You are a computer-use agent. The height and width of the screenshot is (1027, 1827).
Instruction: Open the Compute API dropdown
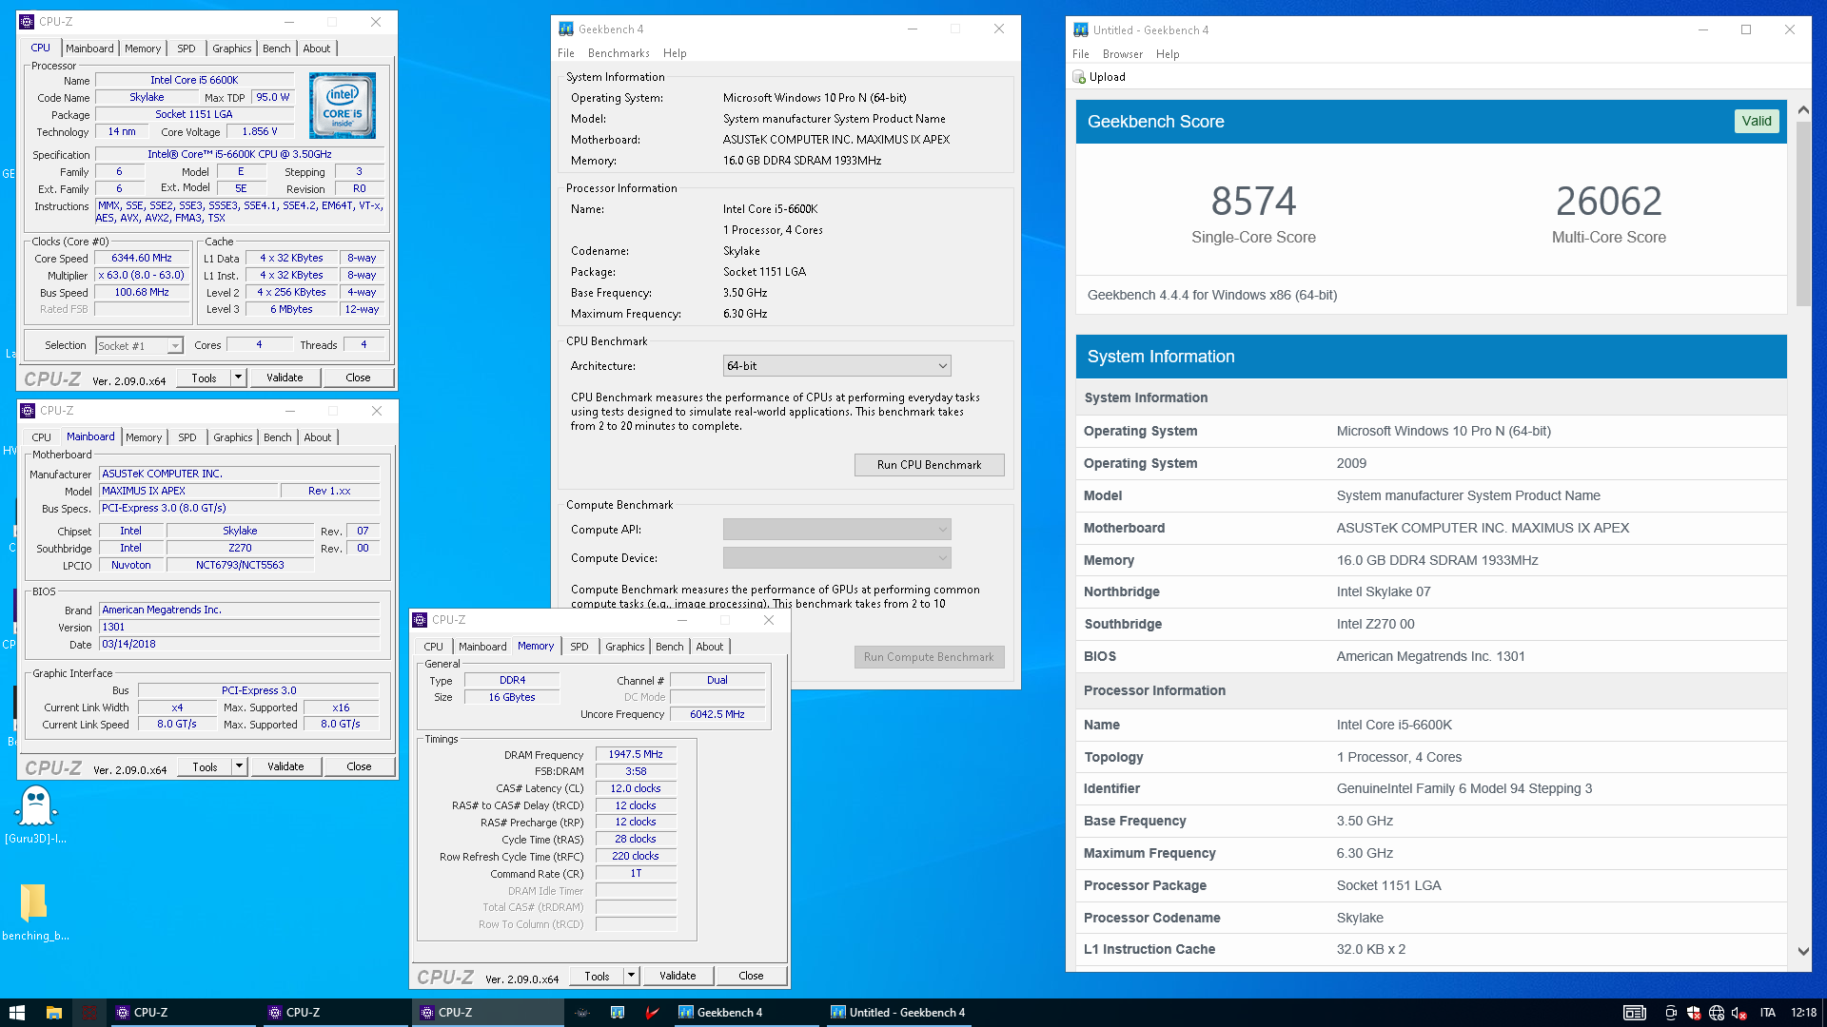[836, 530]
